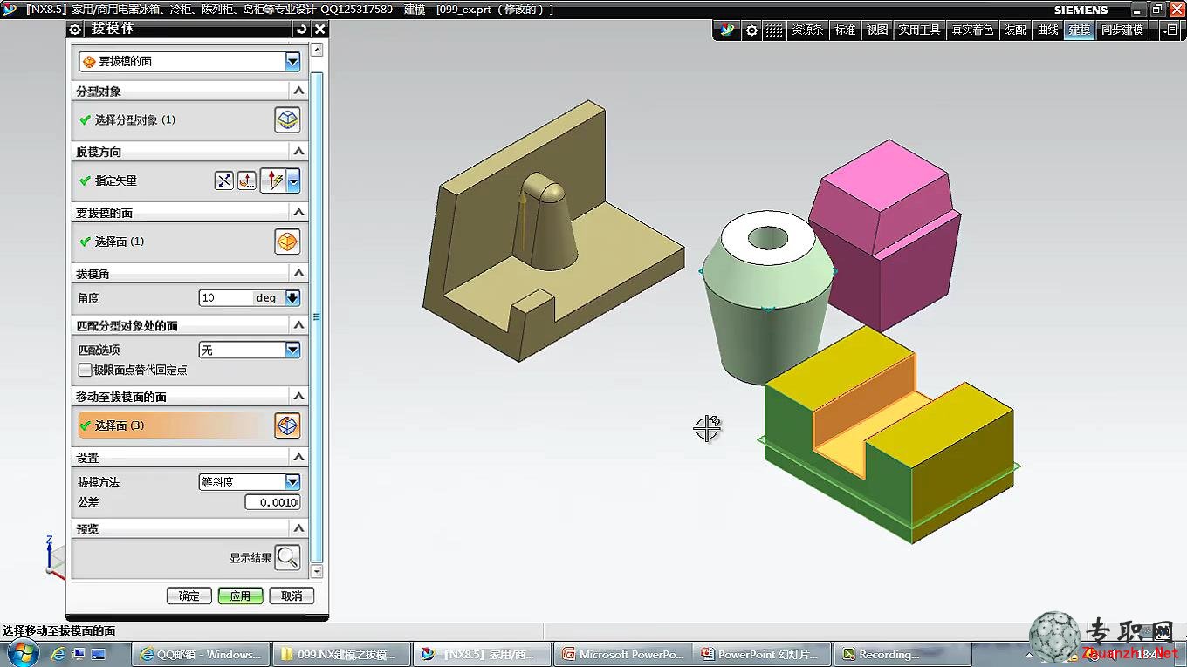Viewport: 1187px width, 667px height.
Task: Click the 显示结果 magnifier icon
Action: 287,557
